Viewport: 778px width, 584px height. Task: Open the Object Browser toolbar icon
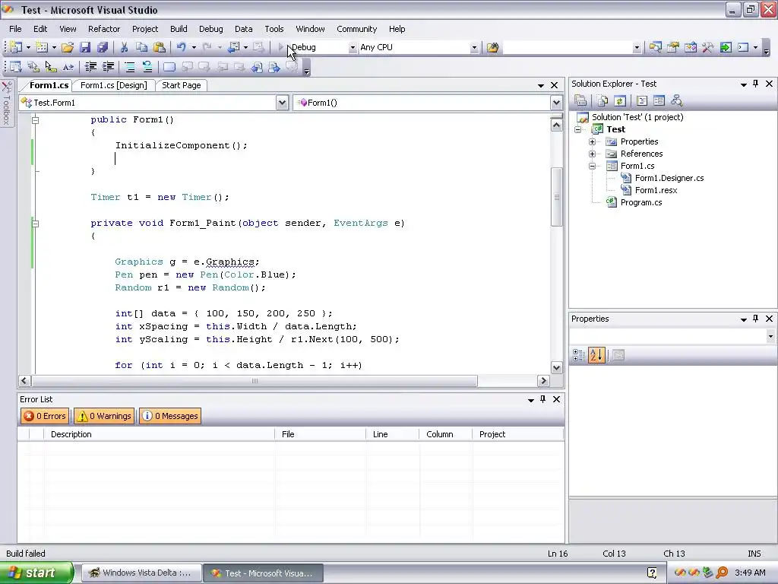(x=691, y=47)
